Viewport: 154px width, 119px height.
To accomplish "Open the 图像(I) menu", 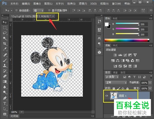I will coord(37,4).
